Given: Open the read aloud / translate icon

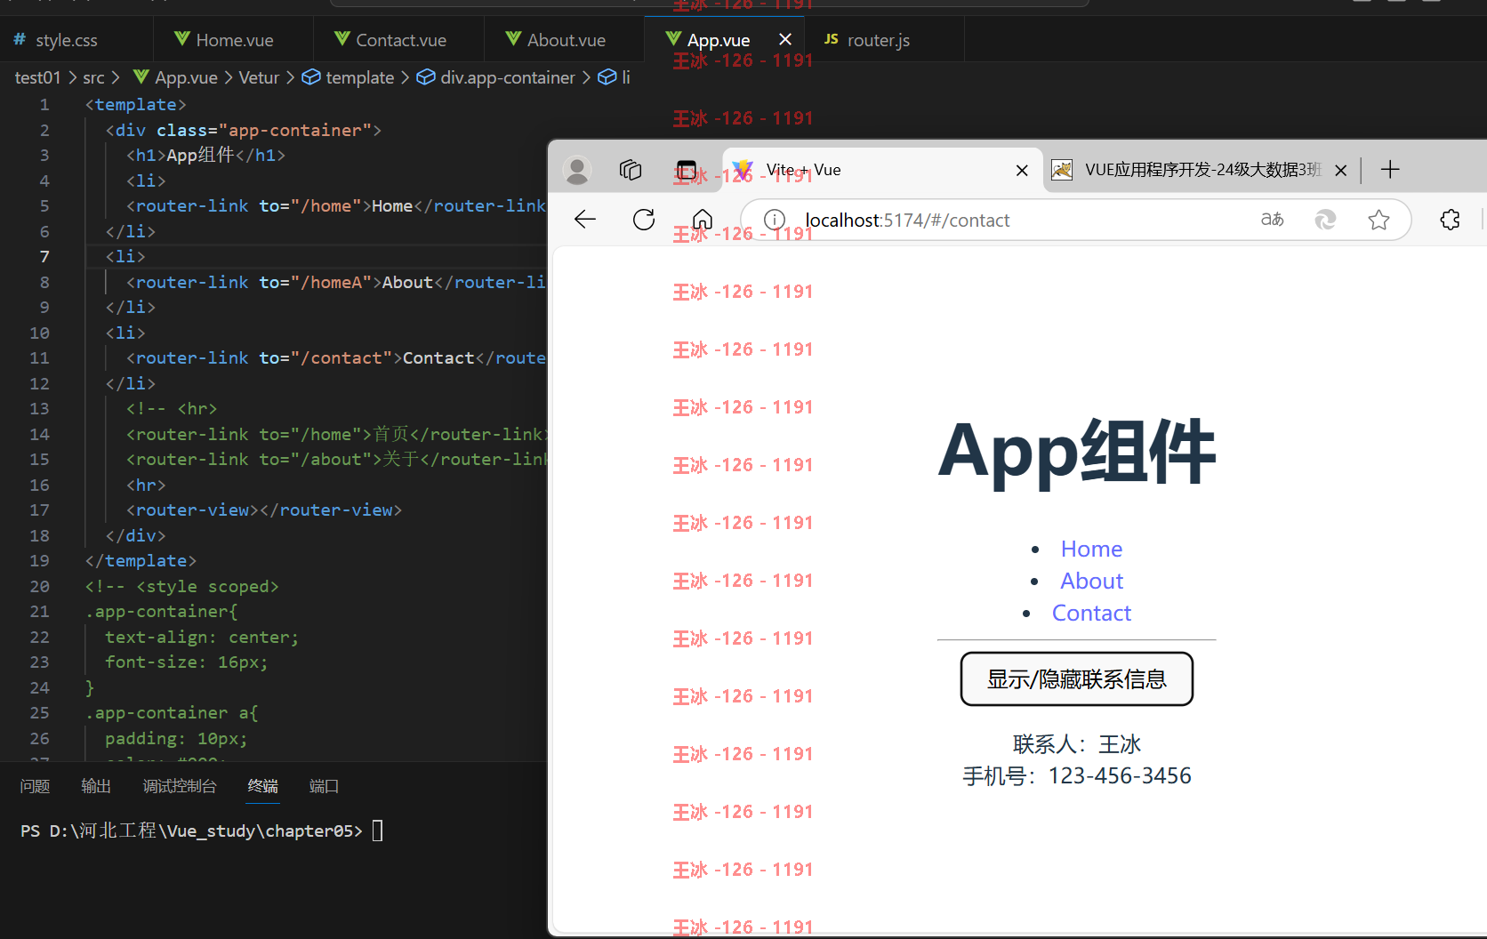Looking at the screenshot, I should (x=1273, y=220).
